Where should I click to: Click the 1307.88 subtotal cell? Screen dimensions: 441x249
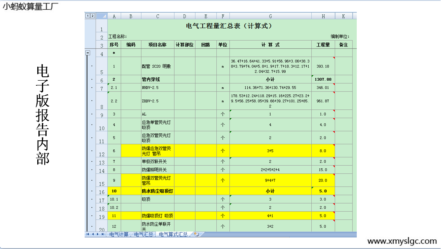point(323,80)
